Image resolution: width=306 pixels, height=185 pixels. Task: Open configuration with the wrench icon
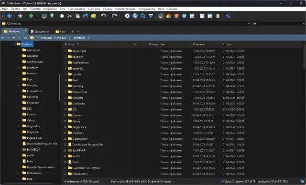228,16
